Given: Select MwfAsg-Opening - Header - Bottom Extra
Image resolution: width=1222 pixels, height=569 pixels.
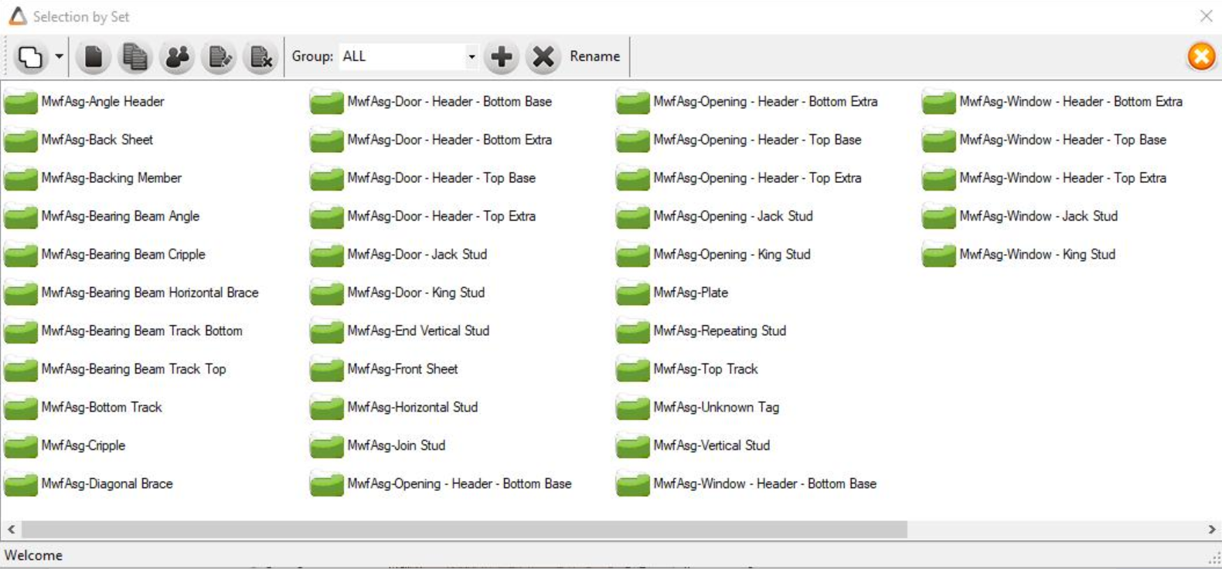Looking at the screenshot, I should (x=766, y=101).
